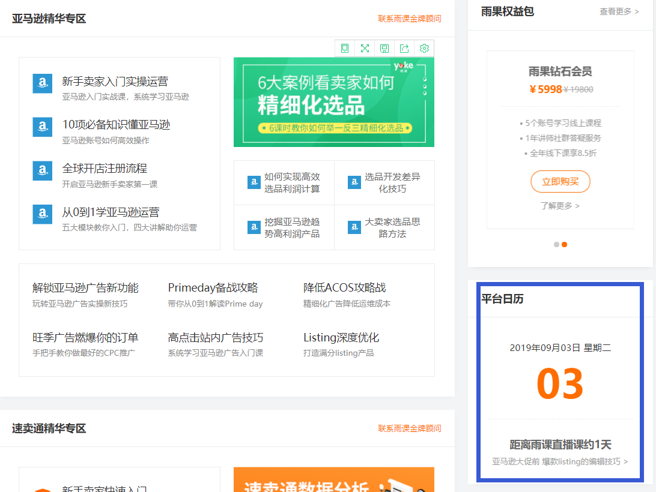This screenshot has width=656, height=492.
Task: Click the ¥5998 price text
Action: click(x=545, y=89)
